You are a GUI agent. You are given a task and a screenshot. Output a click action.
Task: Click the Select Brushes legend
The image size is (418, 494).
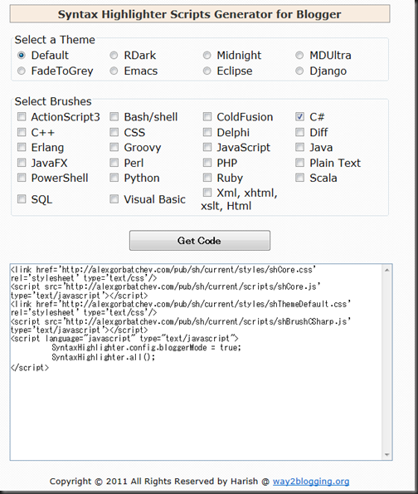click(x=53, y=101)
